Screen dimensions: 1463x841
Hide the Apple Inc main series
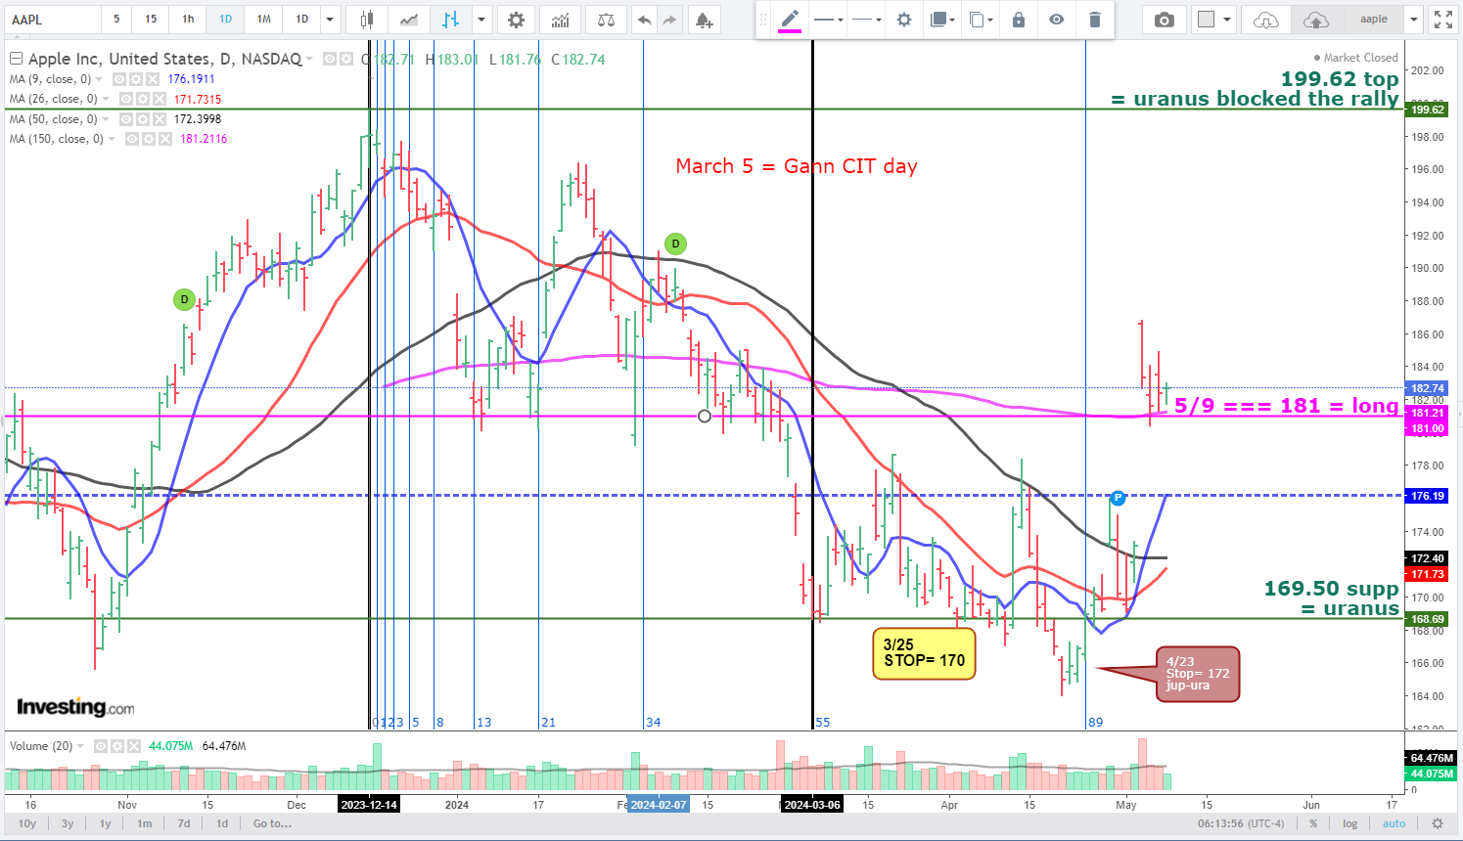[330, 60]
